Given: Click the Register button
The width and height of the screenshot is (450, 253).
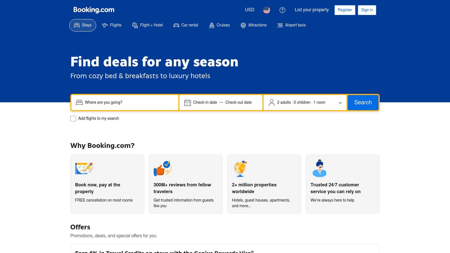Looking at the screenshot, I should (x=345, y=10).
